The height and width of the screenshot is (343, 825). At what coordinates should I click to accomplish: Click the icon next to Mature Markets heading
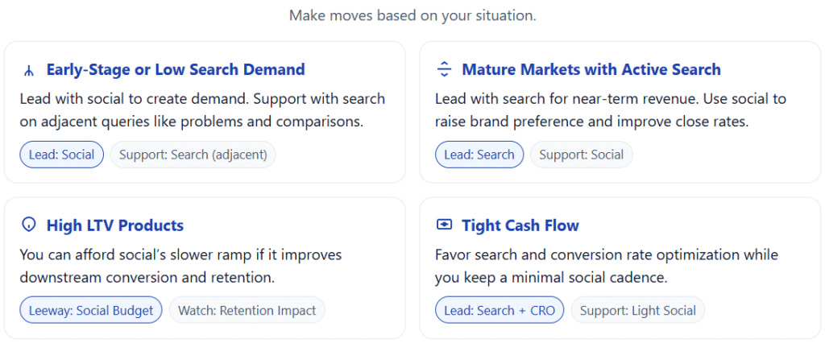click(444, 70)
